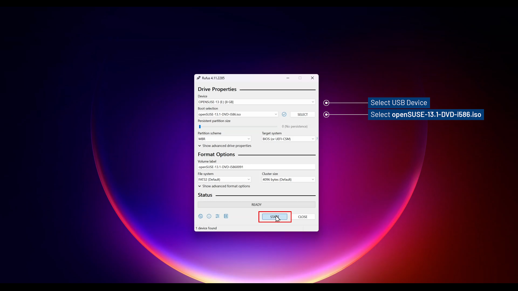Click the Target system help question mark
Viewport: 518px width, 291px height.
[x=317, y=139]
